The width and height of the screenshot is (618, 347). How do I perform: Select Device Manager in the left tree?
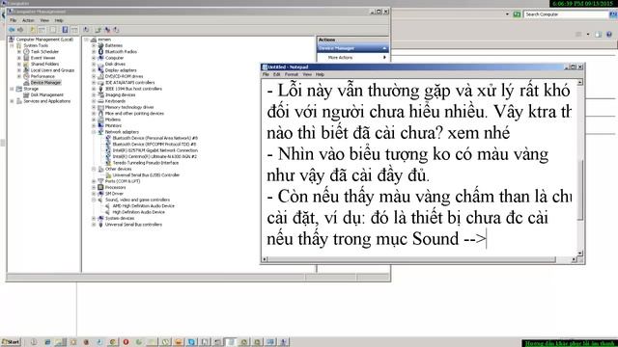pyautogui.click(x=45, y=83)
